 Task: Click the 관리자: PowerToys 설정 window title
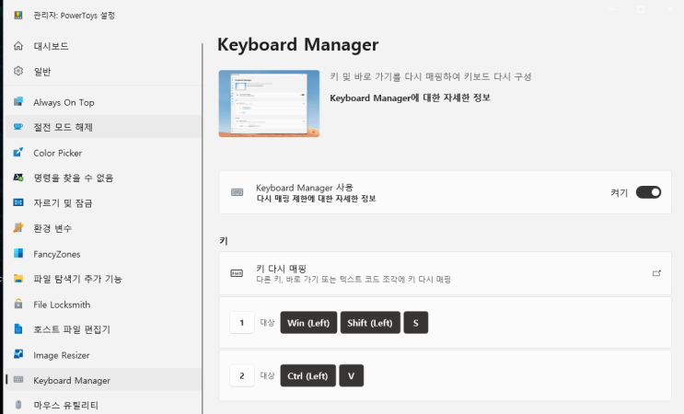(x=75, y=16)
